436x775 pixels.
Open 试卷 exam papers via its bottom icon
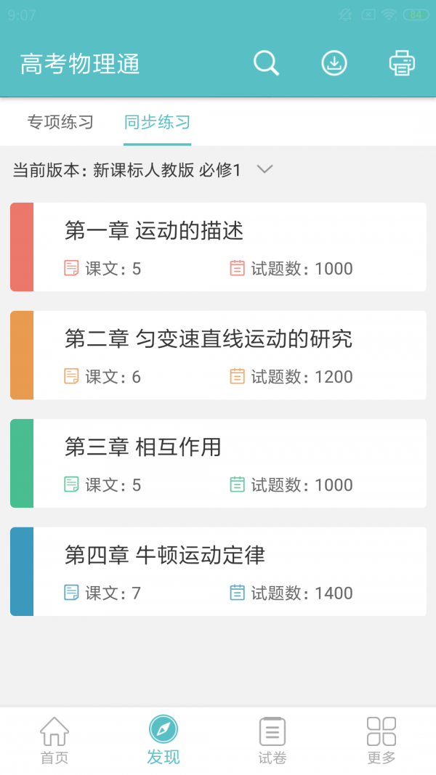[272, 733]
